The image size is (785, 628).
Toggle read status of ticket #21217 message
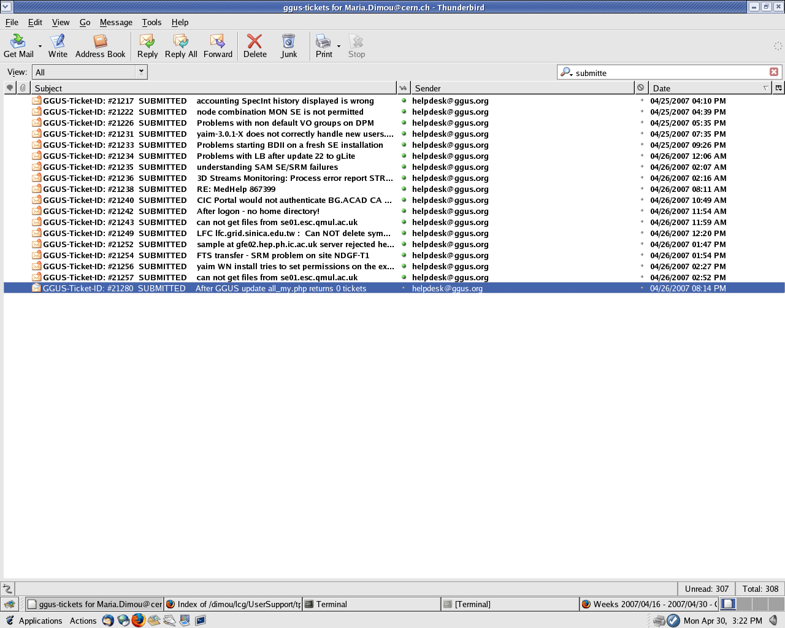pos(404,101)
